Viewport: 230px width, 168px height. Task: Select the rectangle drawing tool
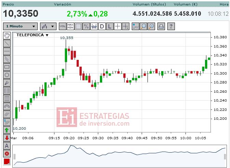pos(7,67)
